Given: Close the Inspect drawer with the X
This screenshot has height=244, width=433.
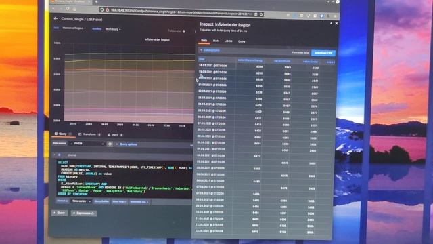Looking at the screenshot, I should click(336, 24).
